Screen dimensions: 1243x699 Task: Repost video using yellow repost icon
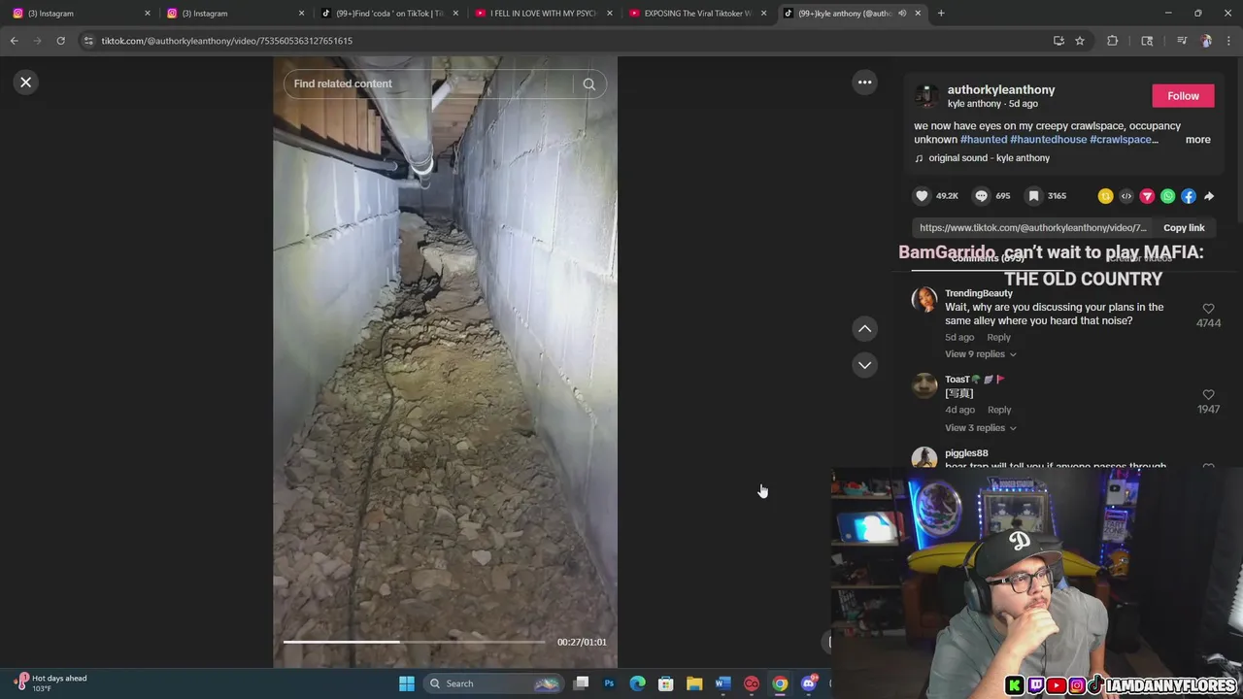1105,196
